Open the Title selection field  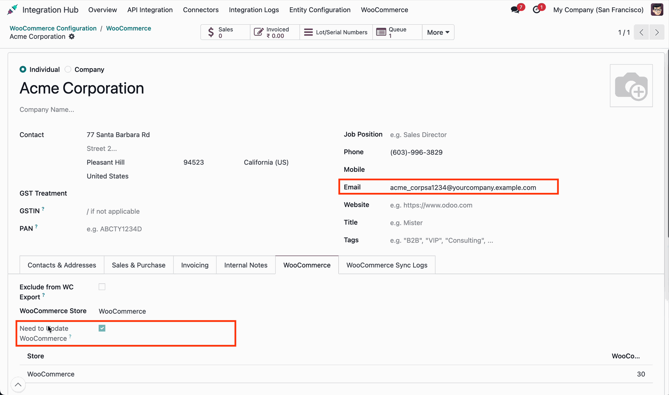click(521, 223)
